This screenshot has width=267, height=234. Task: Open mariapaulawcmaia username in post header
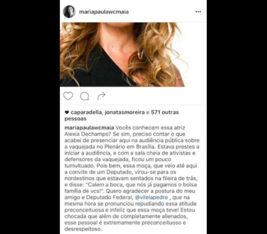(x=104, y=12)
